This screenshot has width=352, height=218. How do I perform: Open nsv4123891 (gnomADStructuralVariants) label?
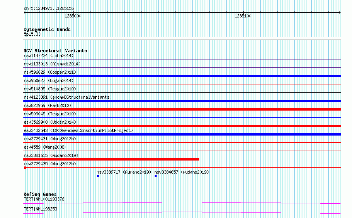coord(68,97)
